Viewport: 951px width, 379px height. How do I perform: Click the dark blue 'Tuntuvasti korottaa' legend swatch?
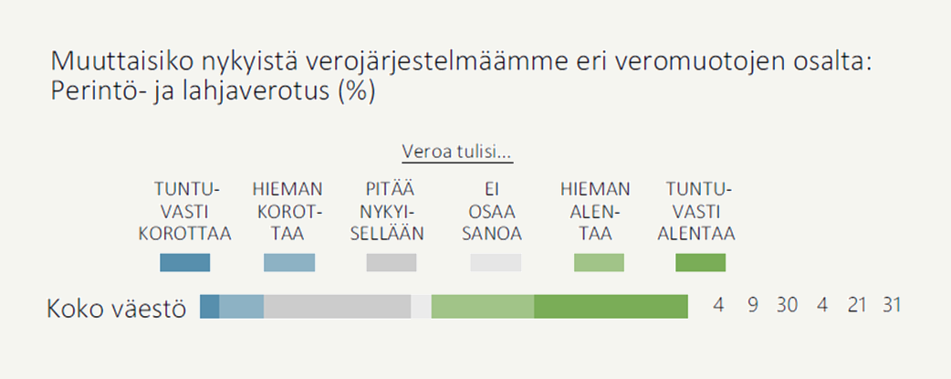184,263
